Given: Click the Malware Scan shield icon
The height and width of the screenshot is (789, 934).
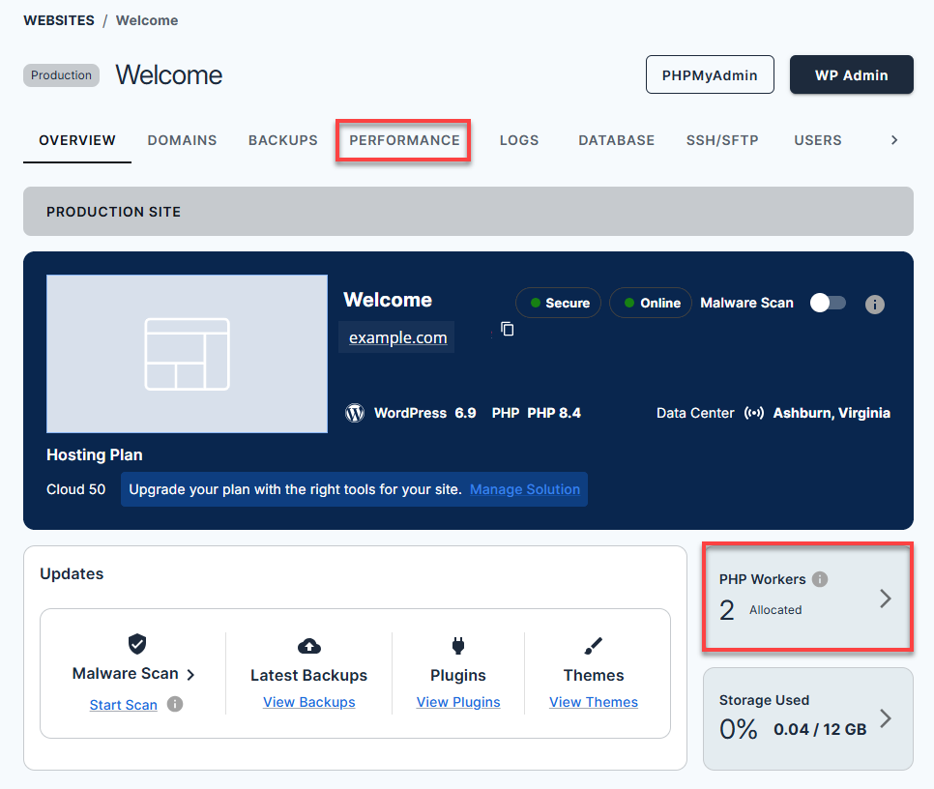Looking at the screenshot, I should [x=136, y=644].
